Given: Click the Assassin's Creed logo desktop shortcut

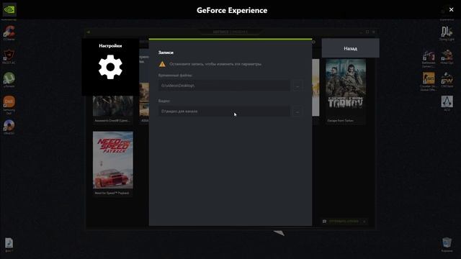Looking at the screenshot, I should pyautogui.click(x=447, y=103).
